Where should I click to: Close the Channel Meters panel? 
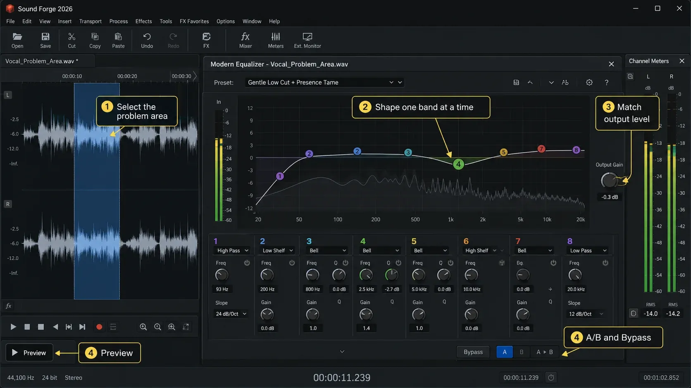682,61
